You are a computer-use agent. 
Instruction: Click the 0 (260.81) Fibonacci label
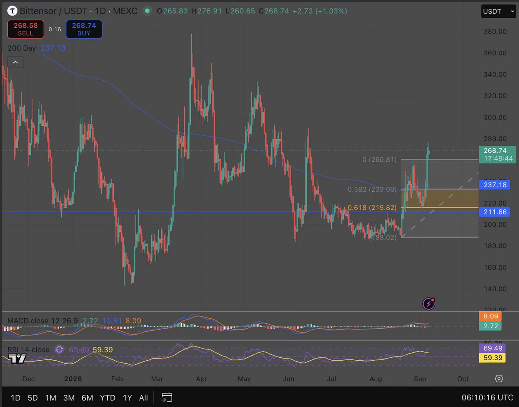tap(379, 160)
